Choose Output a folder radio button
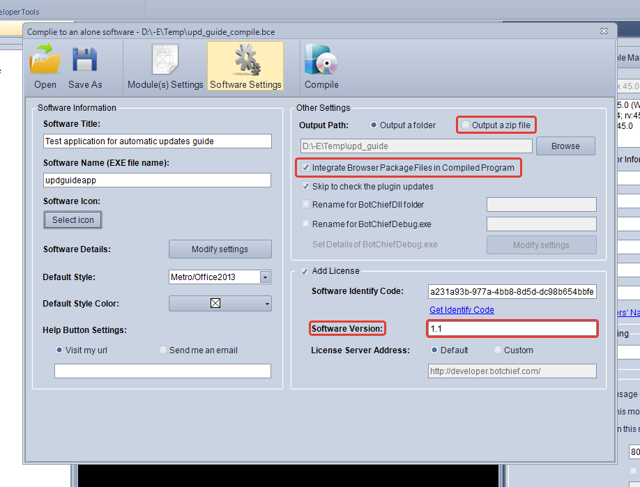Screen dimensions: 640x487 374,125
